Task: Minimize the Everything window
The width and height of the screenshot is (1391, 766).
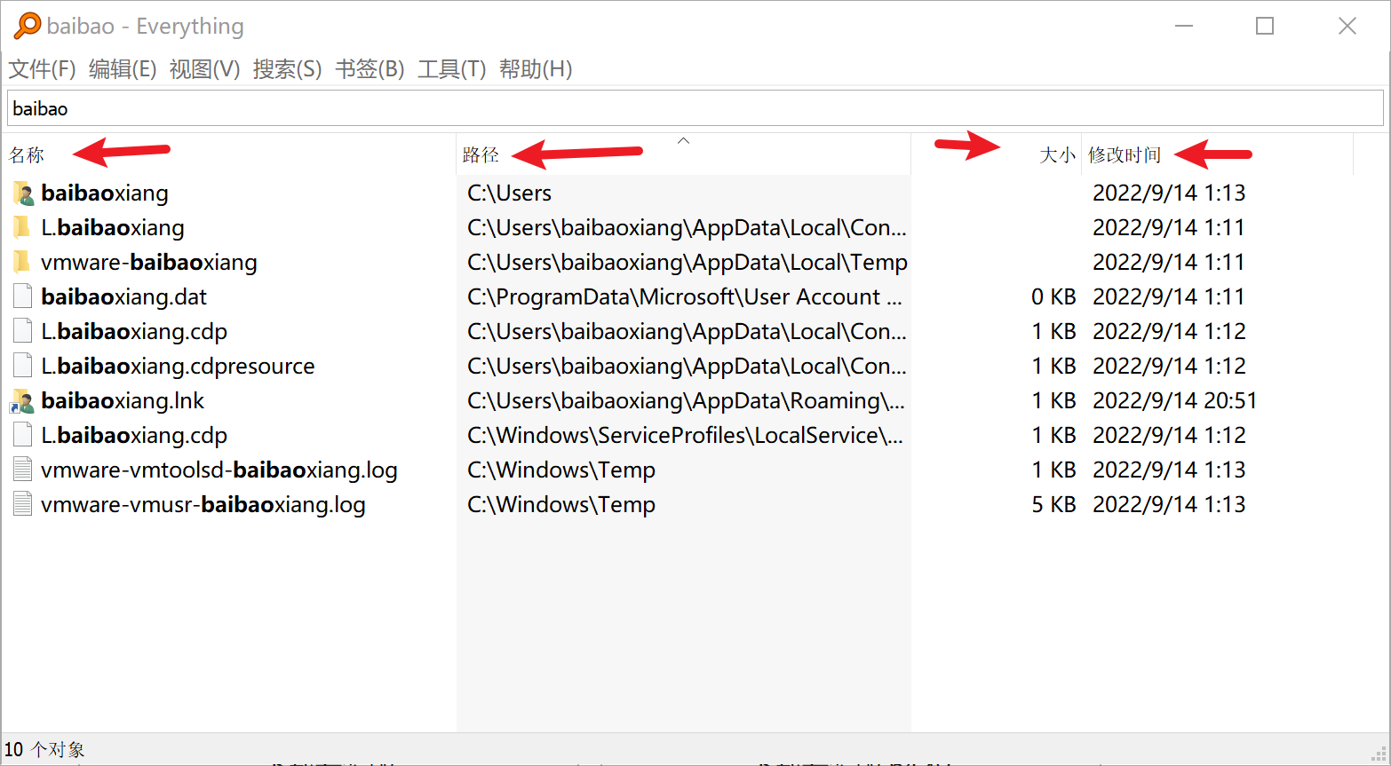Action: (x=1184, y=26)
